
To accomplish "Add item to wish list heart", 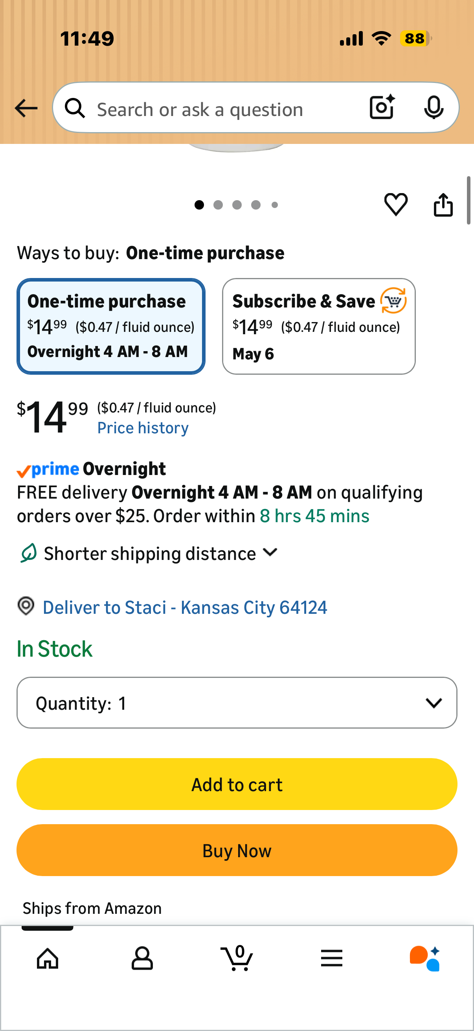I will pyautogui.click(x=396, y=204).
